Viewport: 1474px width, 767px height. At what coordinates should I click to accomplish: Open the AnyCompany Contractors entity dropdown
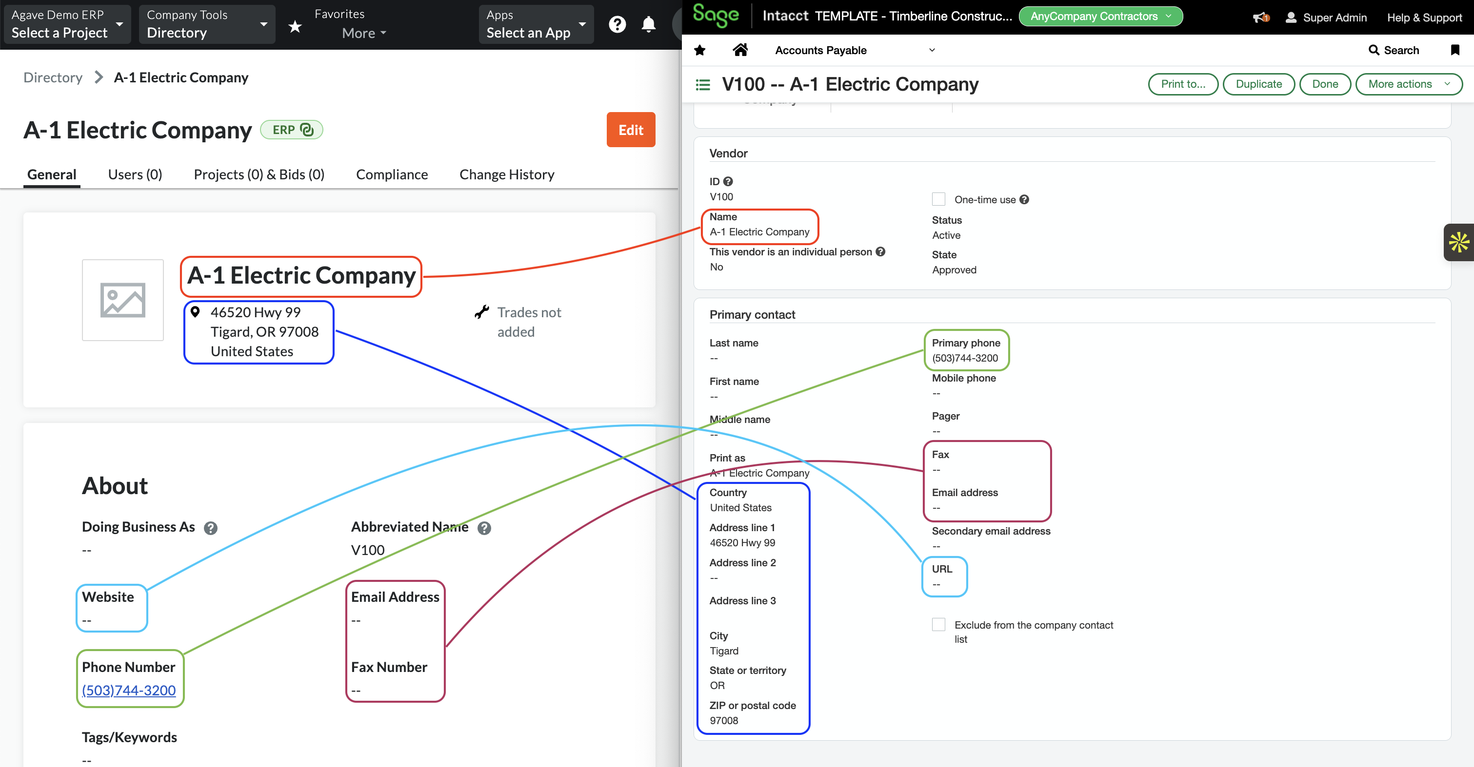click(x=1099, y=16)
